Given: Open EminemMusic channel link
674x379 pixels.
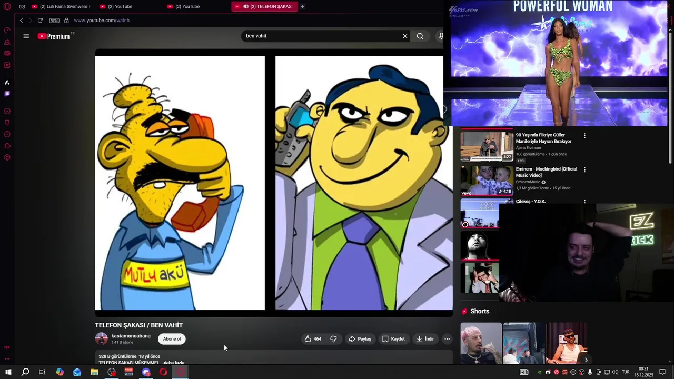Looking at the screenshot, I should point(528,182).
